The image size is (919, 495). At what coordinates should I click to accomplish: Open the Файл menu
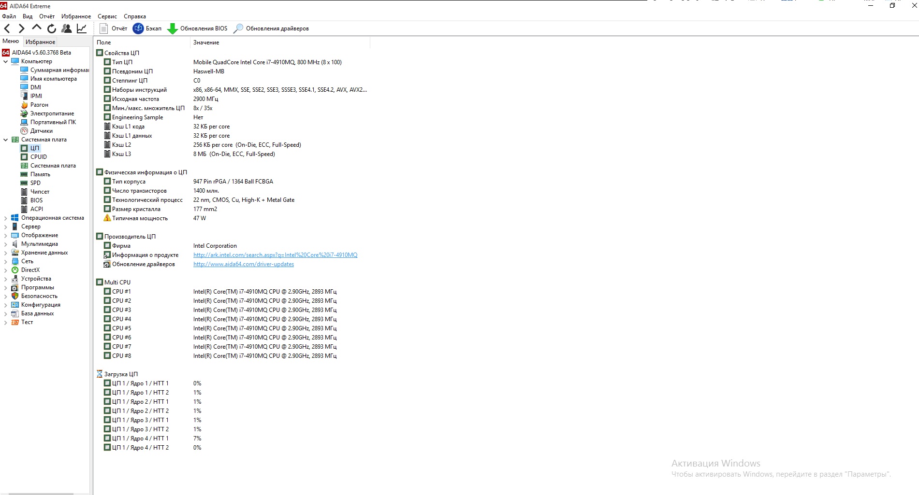tap(9, 16)
